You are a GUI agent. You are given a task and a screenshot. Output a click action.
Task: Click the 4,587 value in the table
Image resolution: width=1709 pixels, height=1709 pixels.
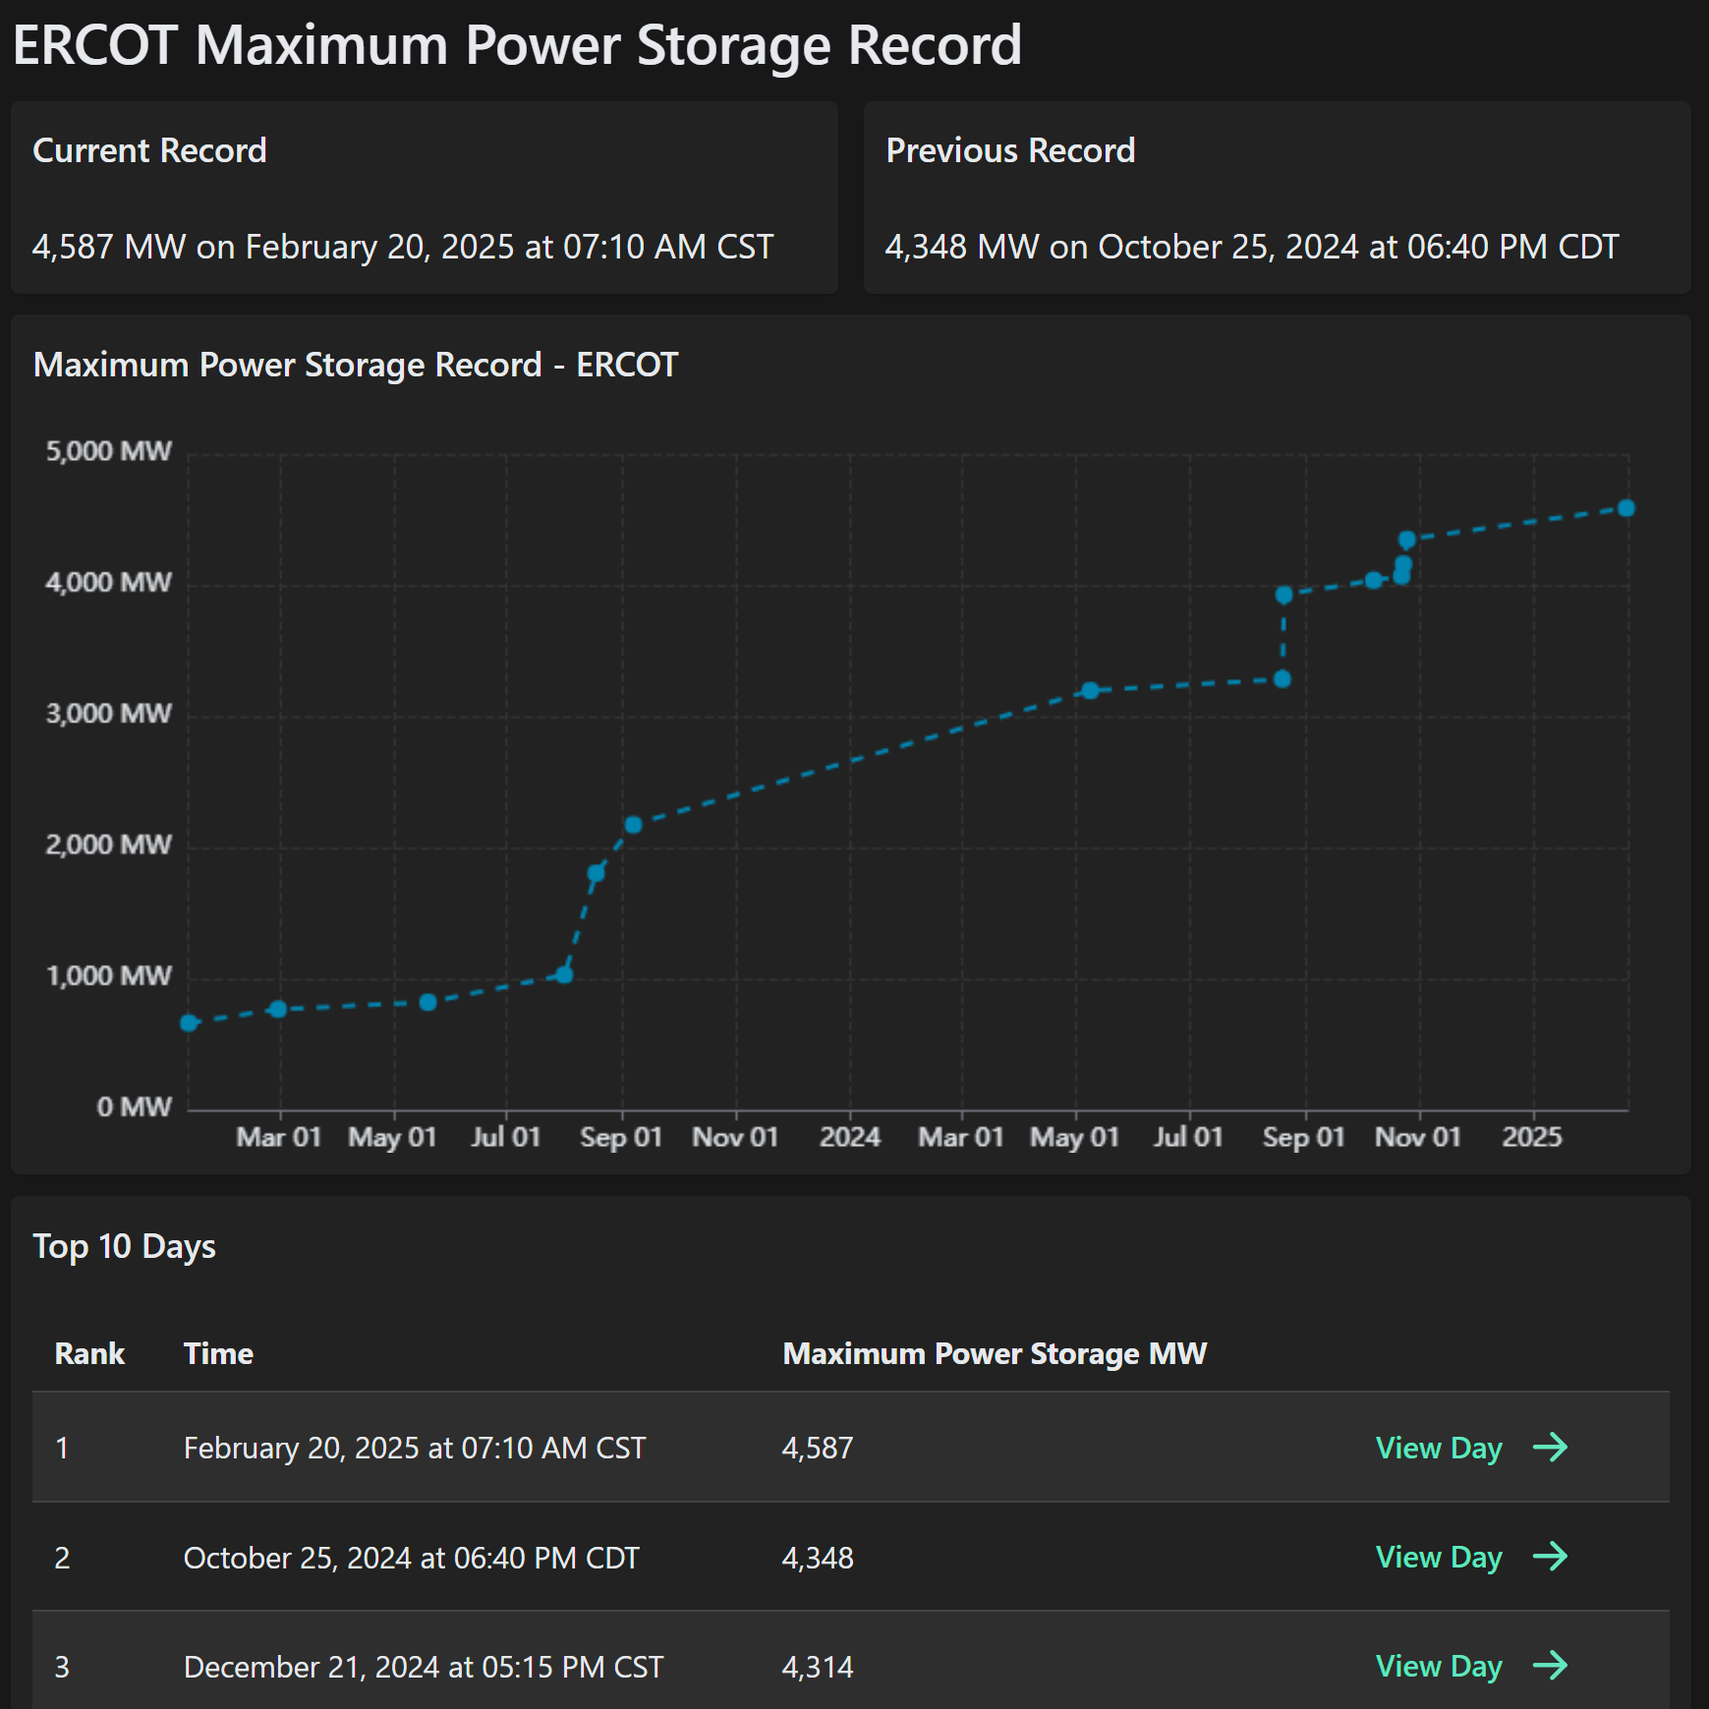point(818,1448)
